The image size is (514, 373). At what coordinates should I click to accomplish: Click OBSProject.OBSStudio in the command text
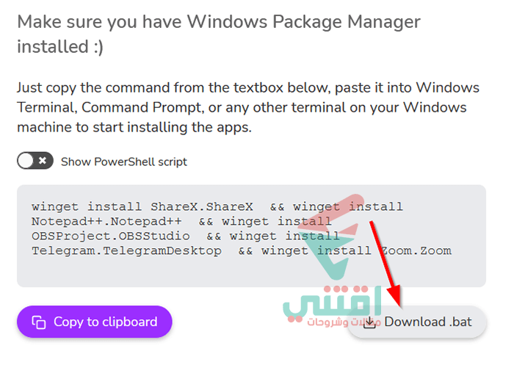coord(110,236)
